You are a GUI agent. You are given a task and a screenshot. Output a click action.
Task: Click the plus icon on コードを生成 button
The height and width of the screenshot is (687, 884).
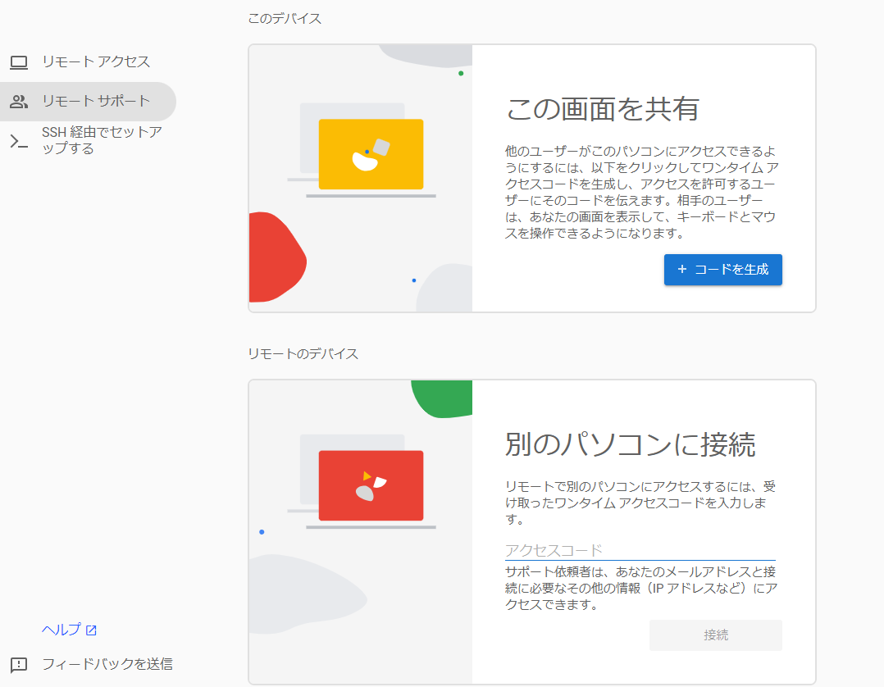click(681, 270)
